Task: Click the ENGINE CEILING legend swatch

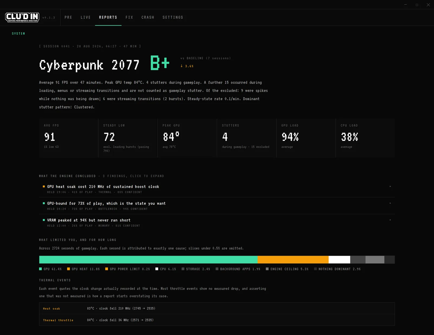Action: (267, 269)
